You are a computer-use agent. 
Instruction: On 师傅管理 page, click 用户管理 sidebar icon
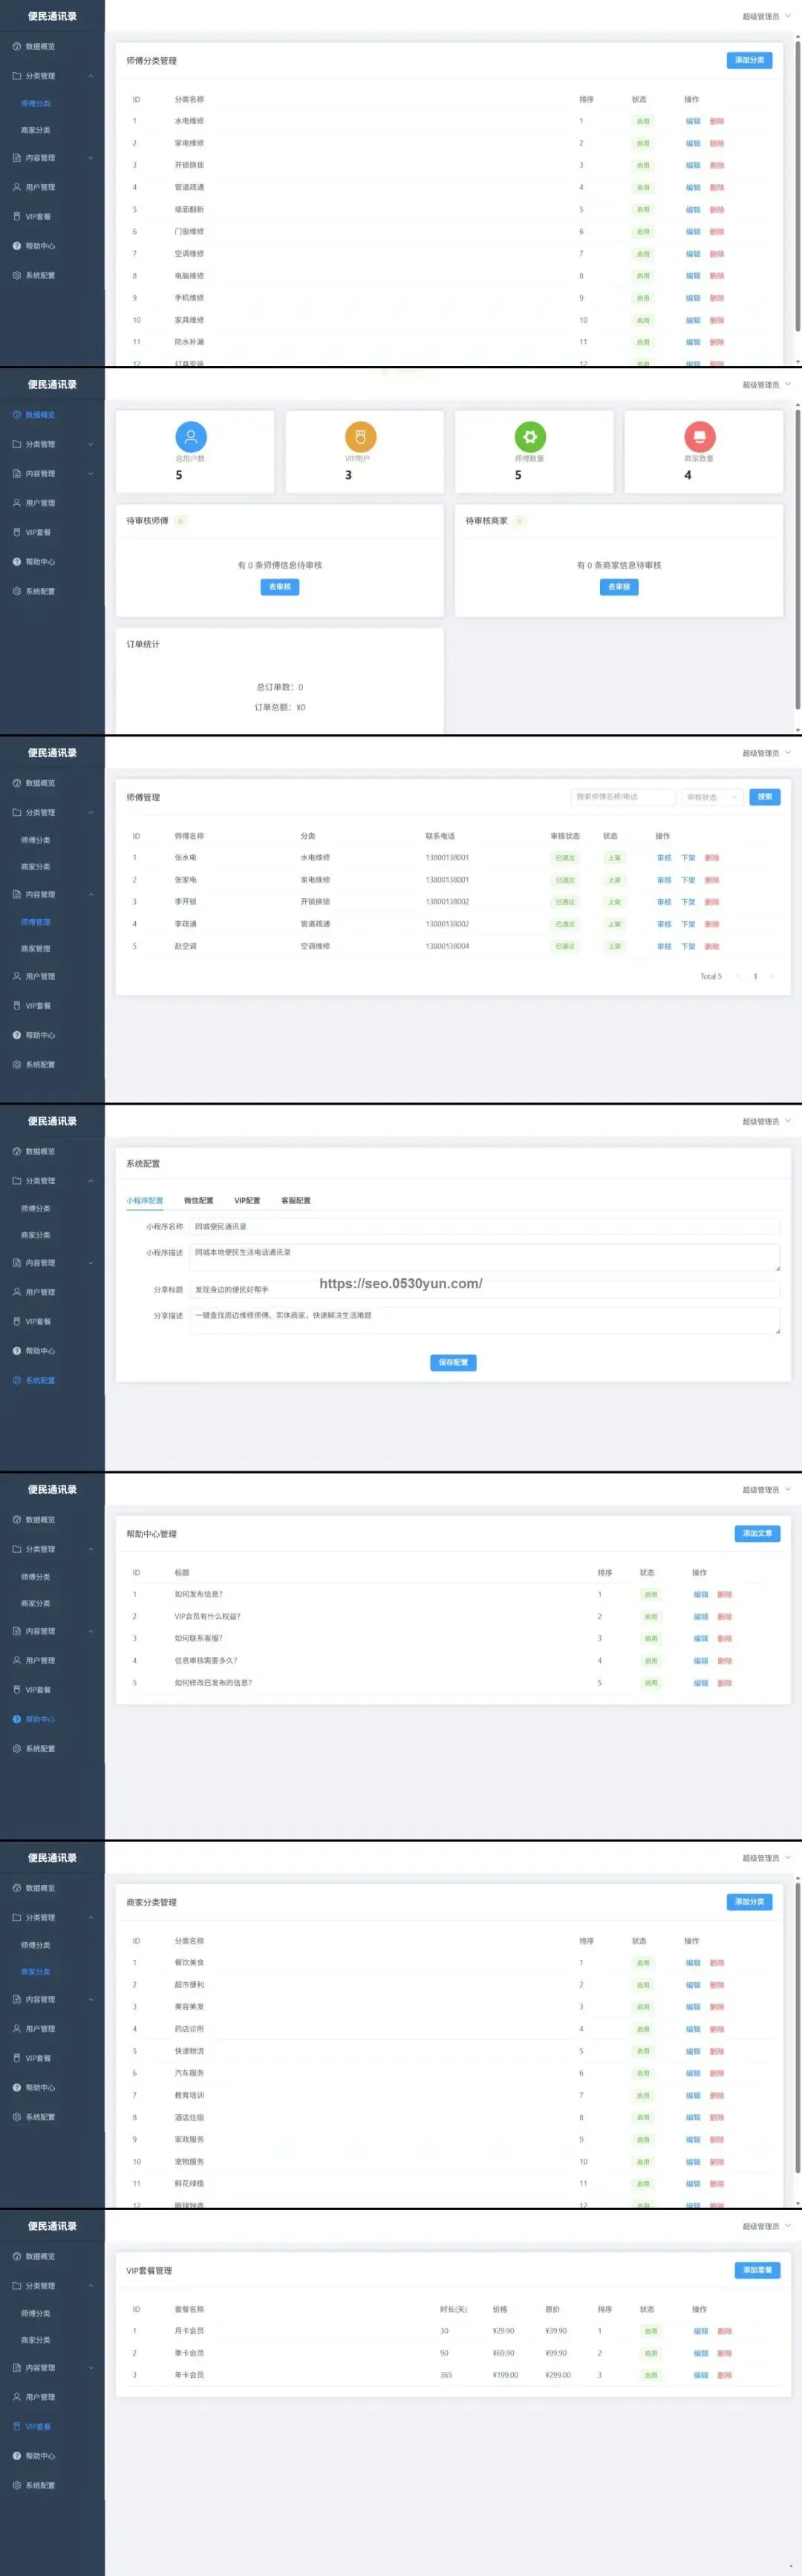[17, 976]
